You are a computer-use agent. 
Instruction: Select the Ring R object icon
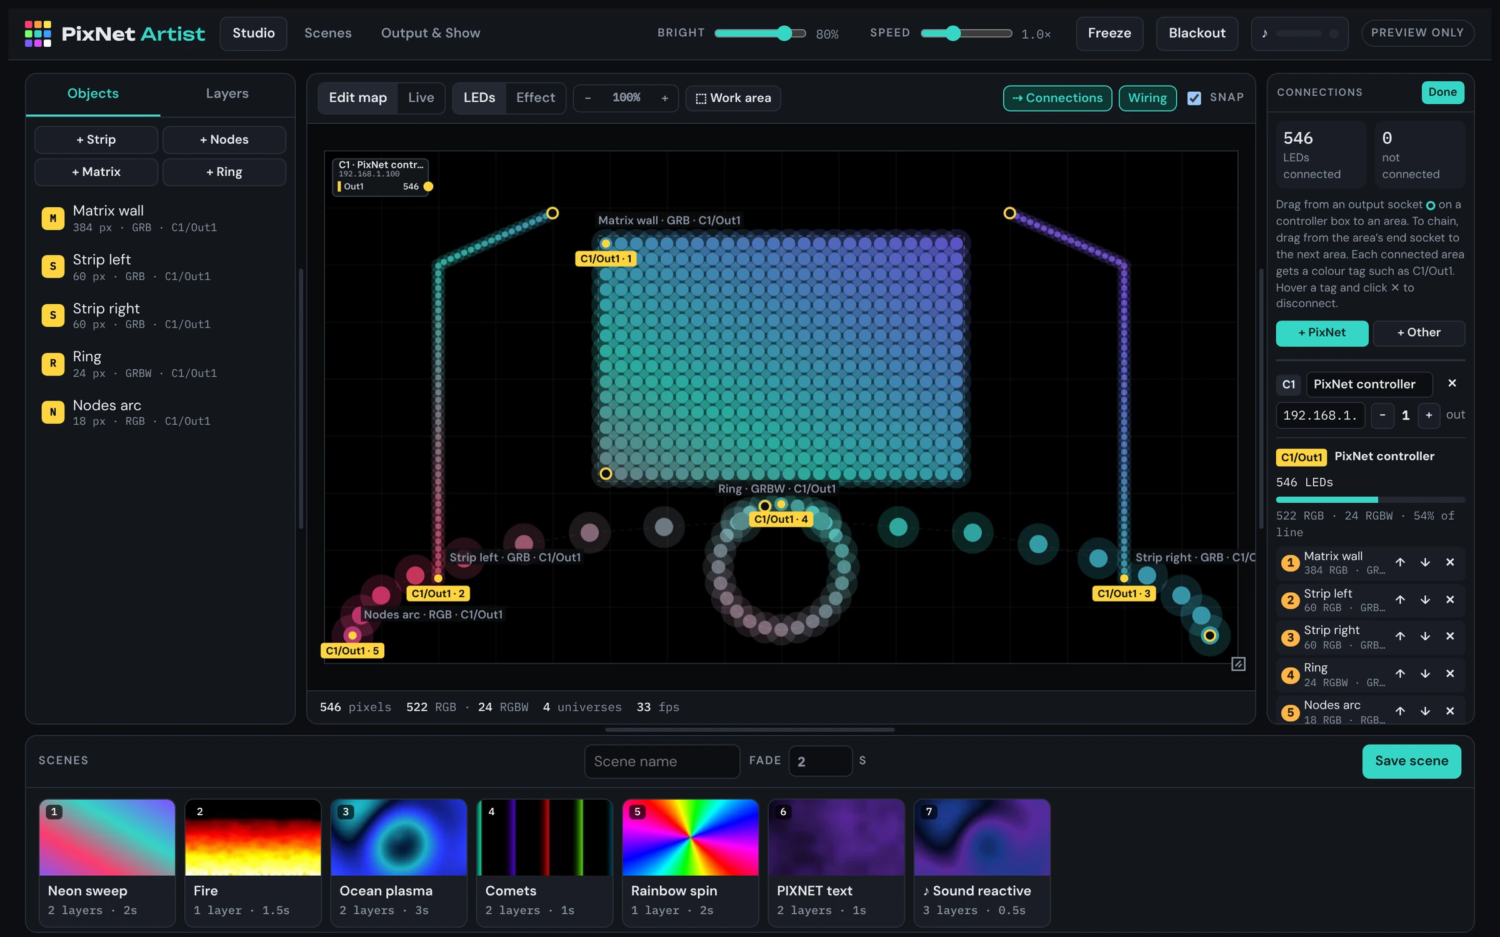coord(53,364)
